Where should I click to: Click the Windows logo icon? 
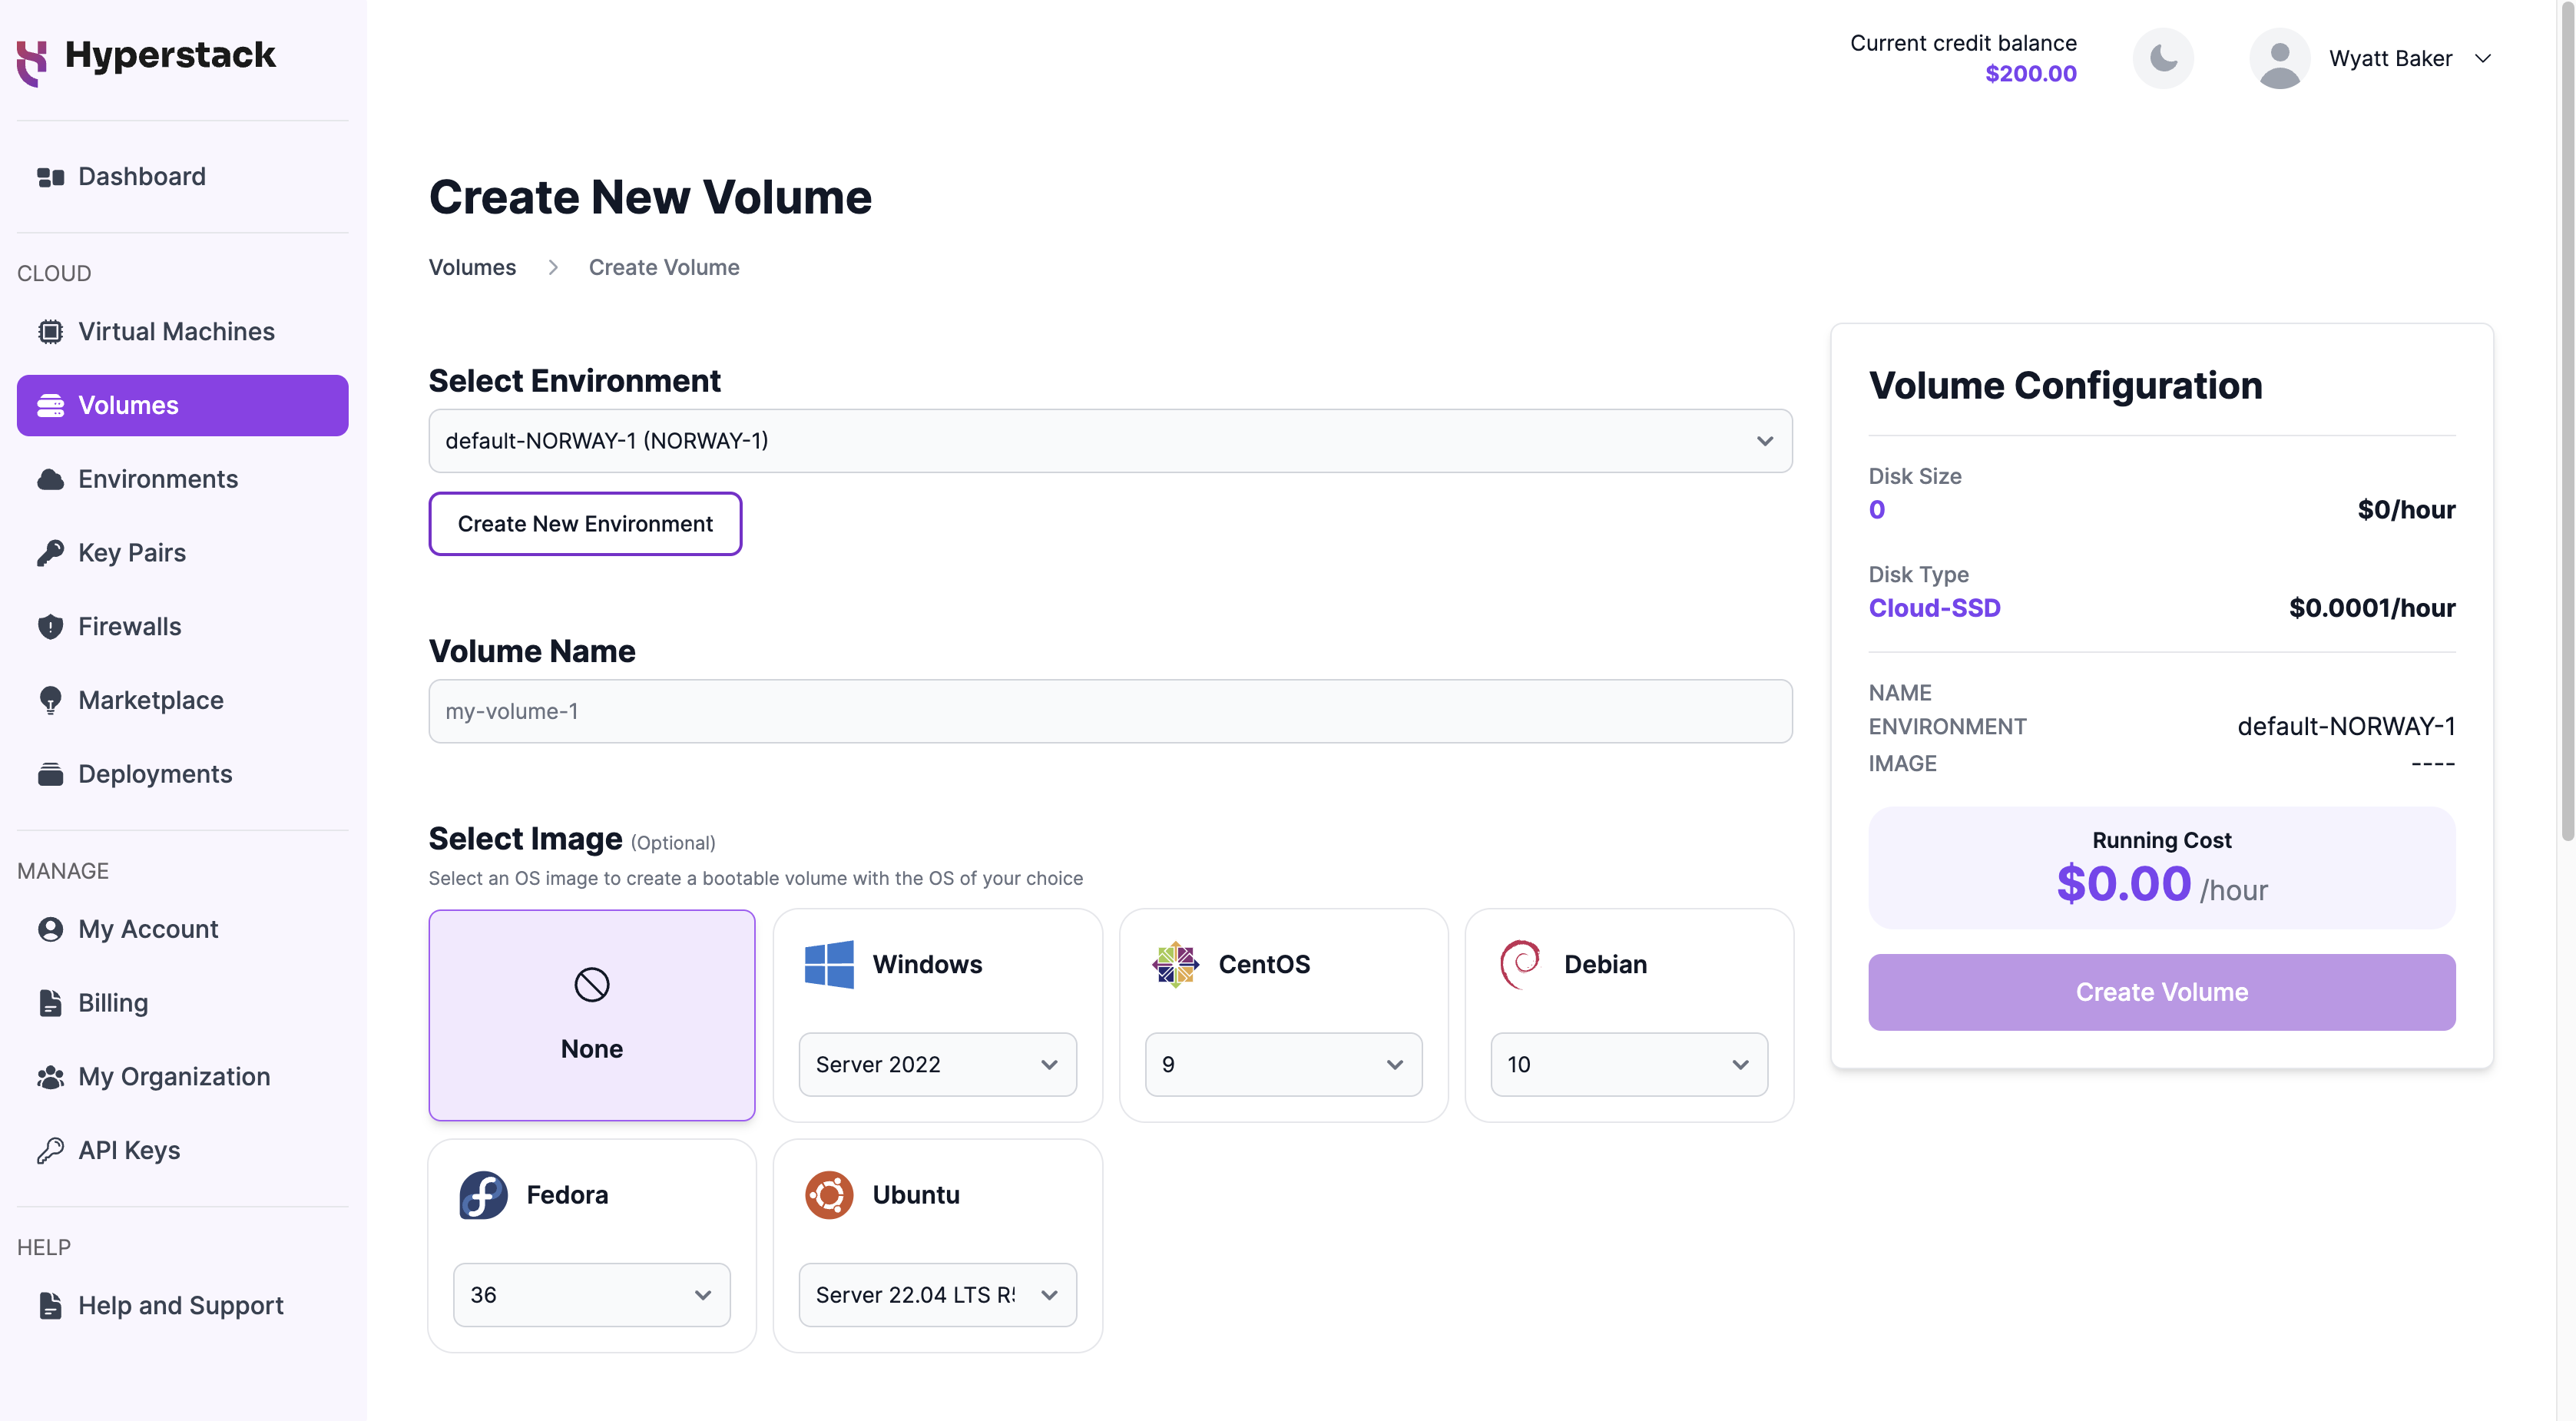(x=829, y=964)
